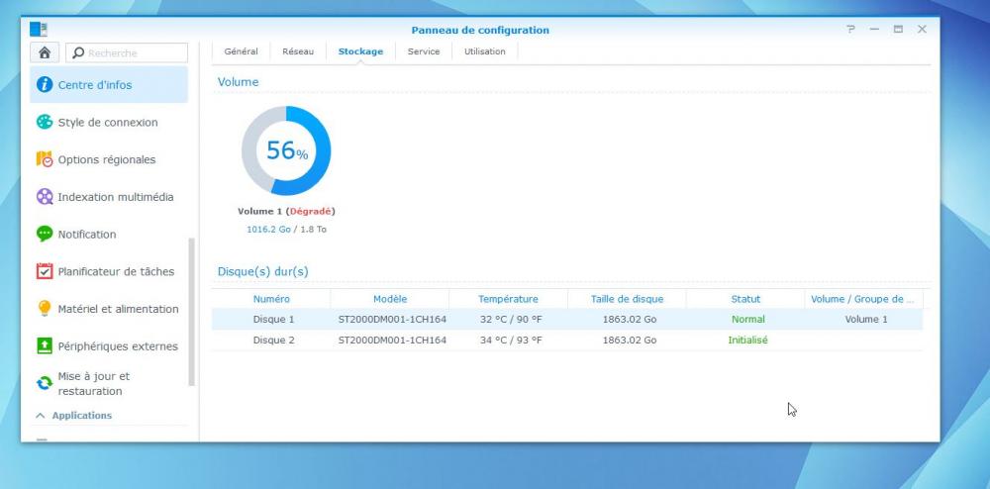Click the Température column header
The width and height of the screenshot is (990, 489).
pos(508,299)
